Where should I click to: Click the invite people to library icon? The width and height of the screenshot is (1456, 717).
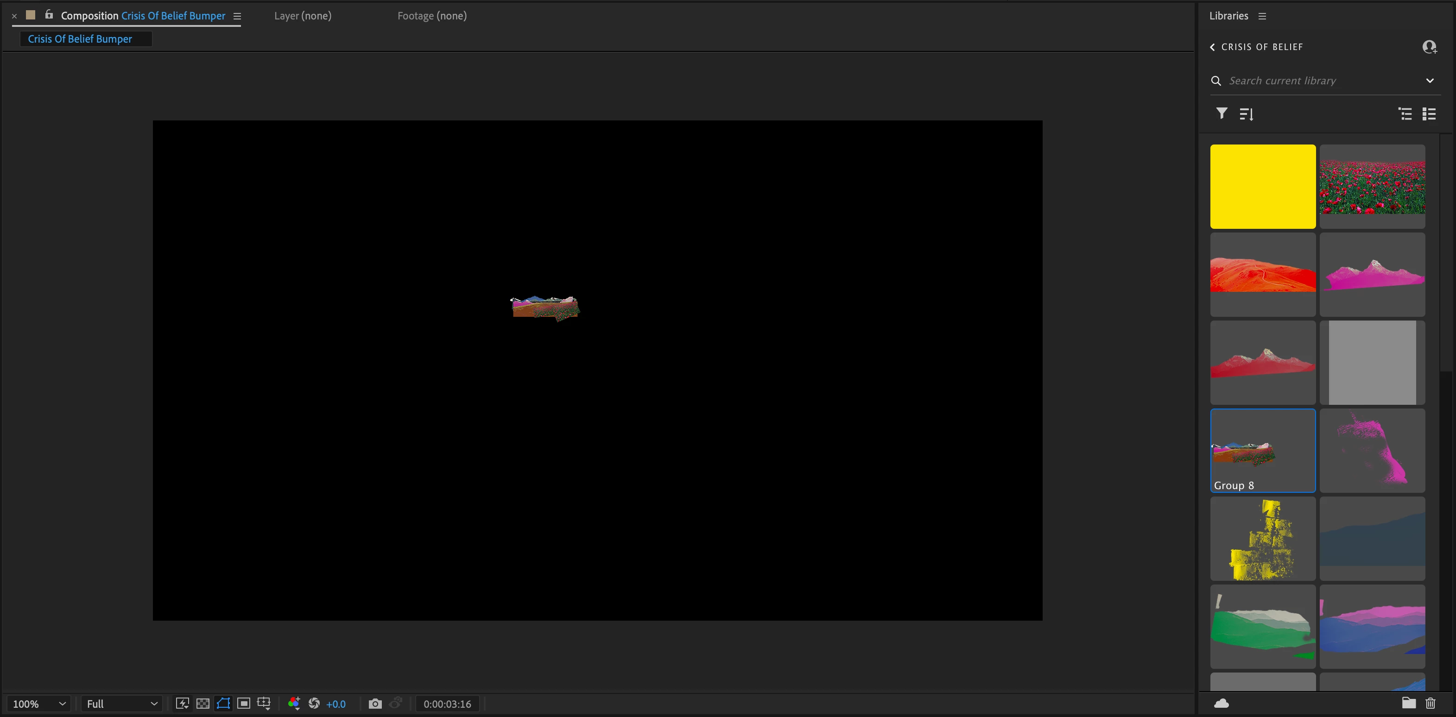[1429, 47]
